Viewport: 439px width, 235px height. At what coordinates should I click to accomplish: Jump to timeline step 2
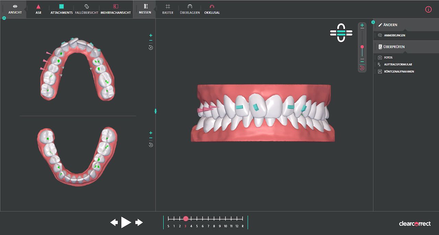[x=180, y=226]
